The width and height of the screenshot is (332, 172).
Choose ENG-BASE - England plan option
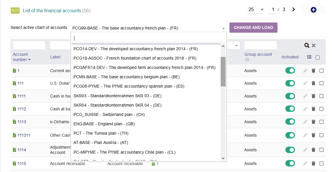click(x=104, y=124)
